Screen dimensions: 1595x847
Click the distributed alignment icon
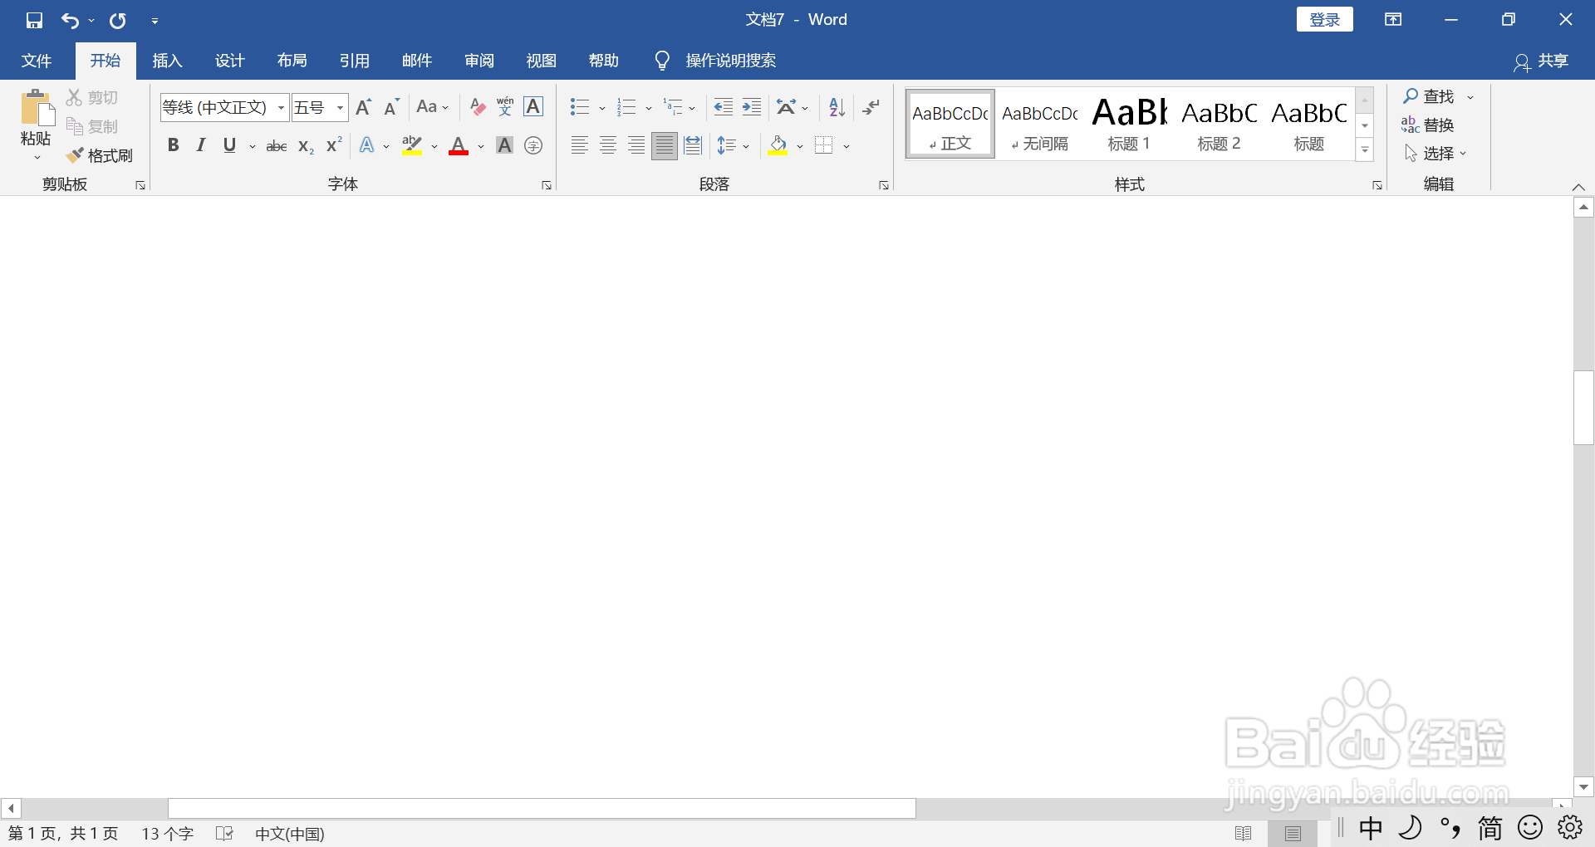(x=693, y=146)
